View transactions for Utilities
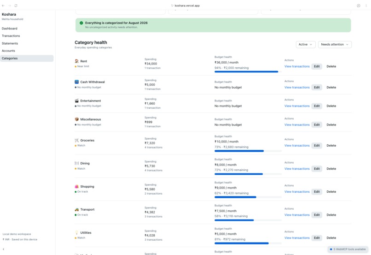 (x=297, y=238)
